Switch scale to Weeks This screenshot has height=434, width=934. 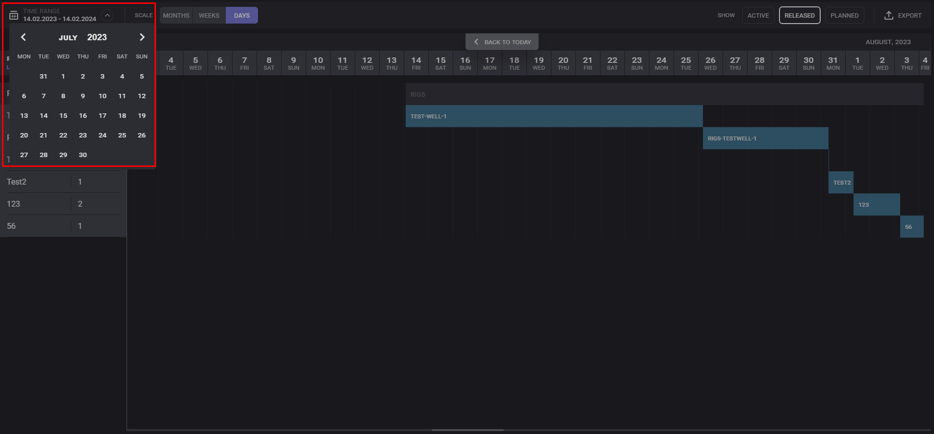tap(209, 15)
